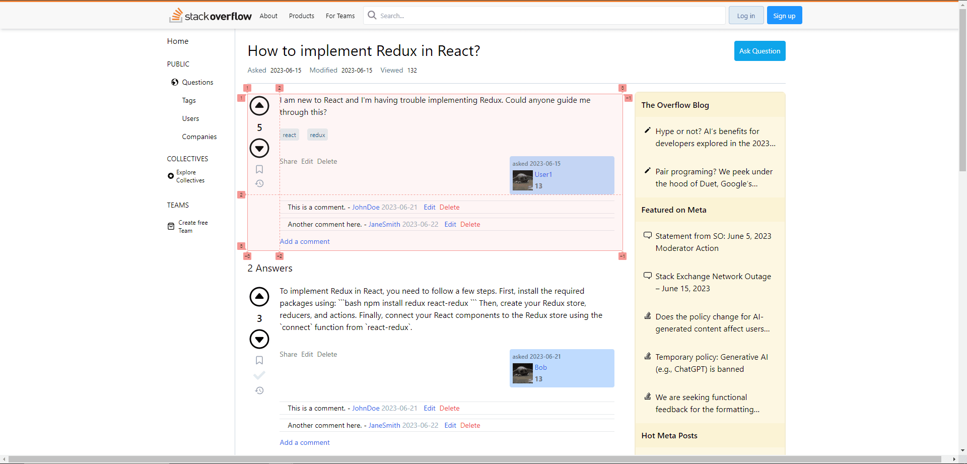Click the globe icon beside Questions
The width and height of the screenshot is (967, 464).
click(175, 82)
